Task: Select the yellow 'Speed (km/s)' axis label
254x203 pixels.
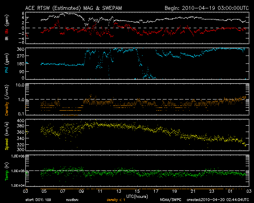Action: [7, 136]
